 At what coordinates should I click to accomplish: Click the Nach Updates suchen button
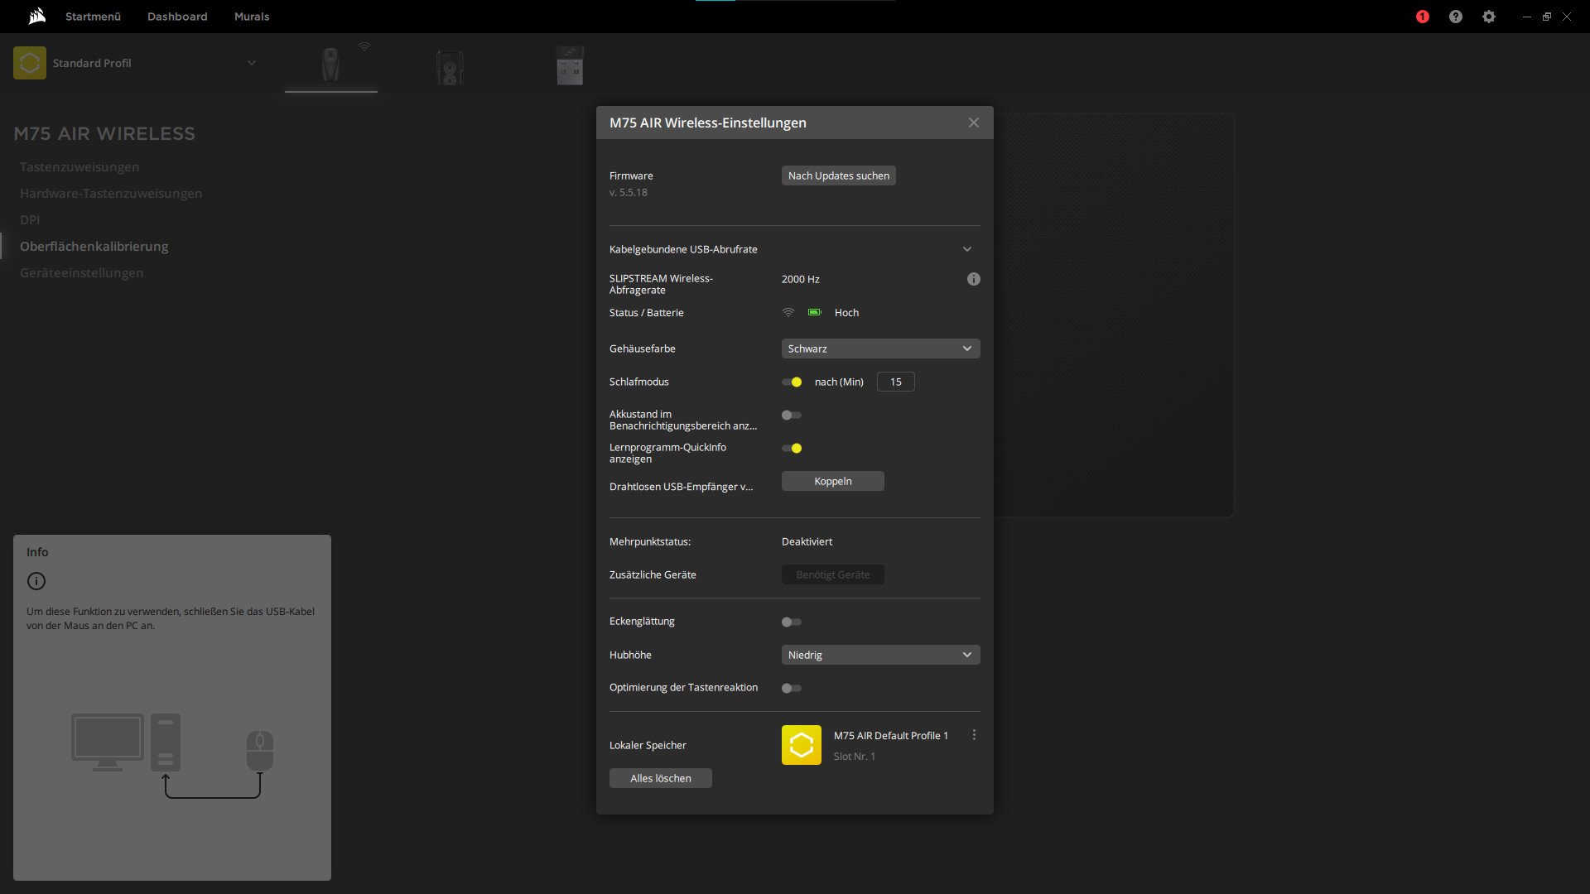[x=838, y=175]
